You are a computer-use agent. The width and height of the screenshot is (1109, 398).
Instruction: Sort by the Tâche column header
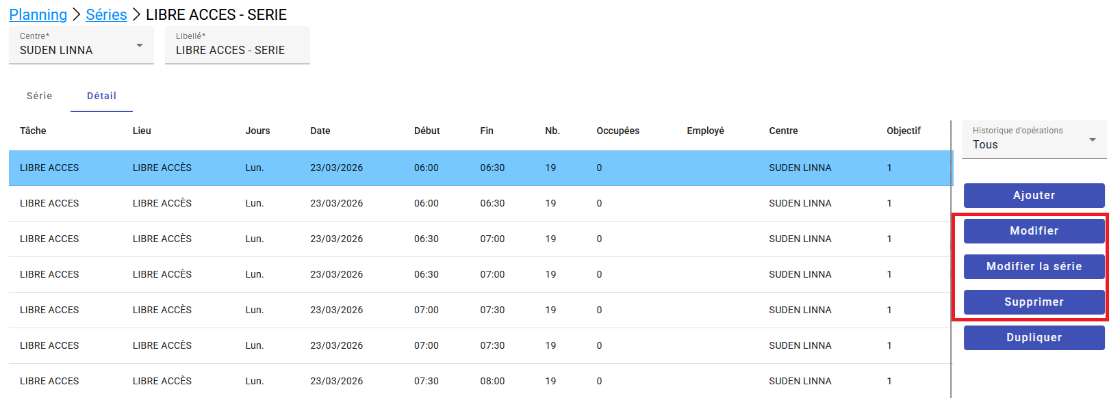[x=33, y=131]
